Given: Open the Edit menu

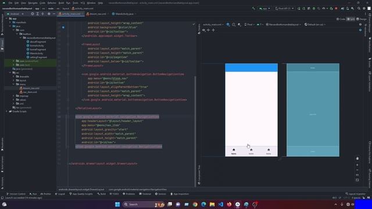Looking at the screenshot, I should coord(17,3).
